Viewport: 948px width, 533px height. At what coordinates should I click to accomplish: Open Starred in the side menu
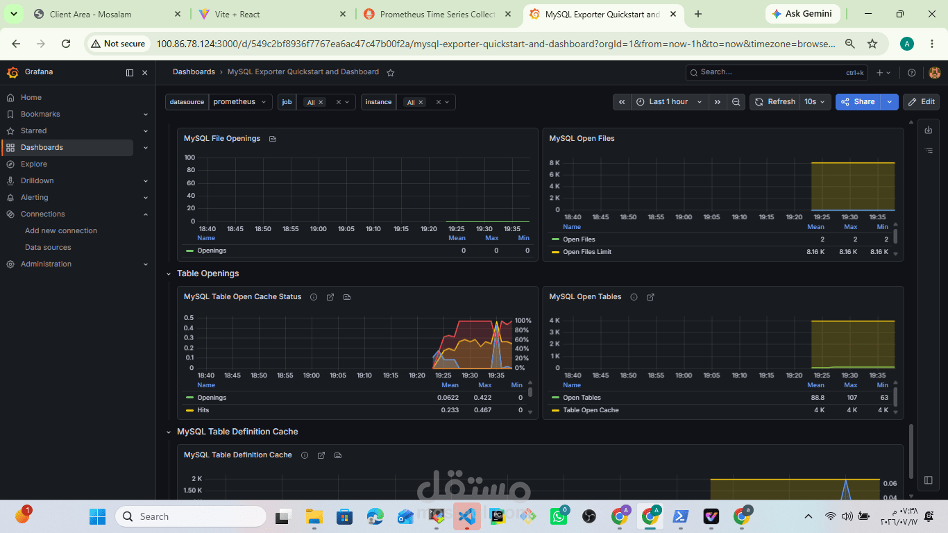pos(34,131)
